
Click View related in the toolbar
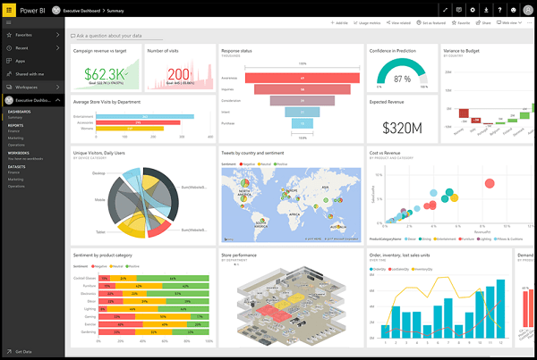pos(398,23)
